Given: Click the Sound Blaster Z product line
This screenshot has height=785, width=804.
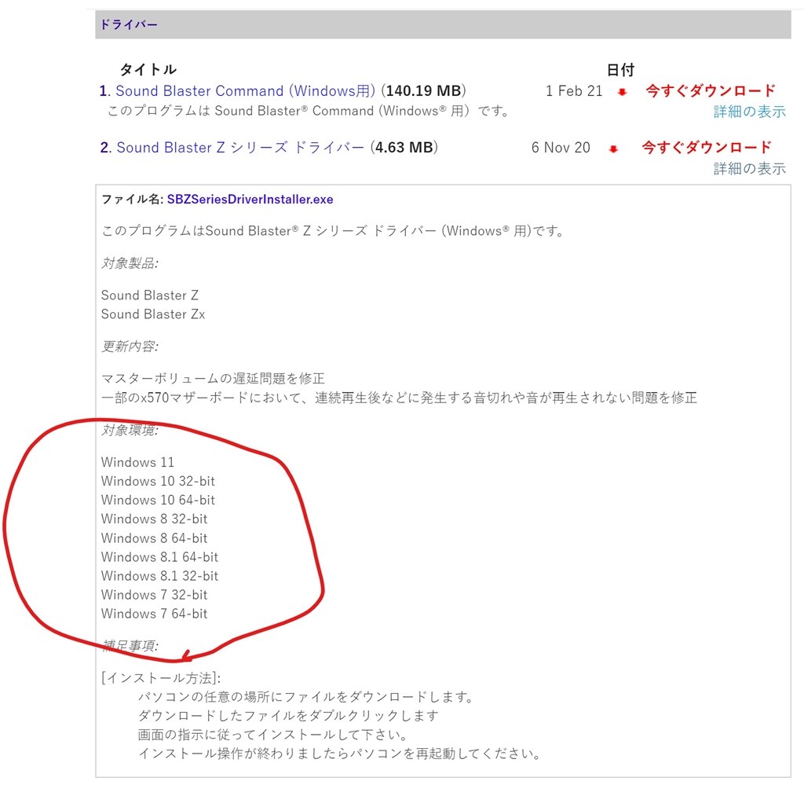Looking at the screenshot, I should pos(150,295).
